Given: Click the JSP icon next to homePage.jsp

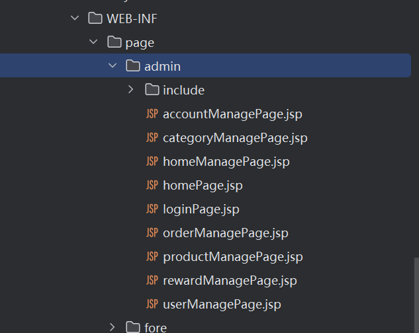Looking at the screenshot, I should coord(152,186).
